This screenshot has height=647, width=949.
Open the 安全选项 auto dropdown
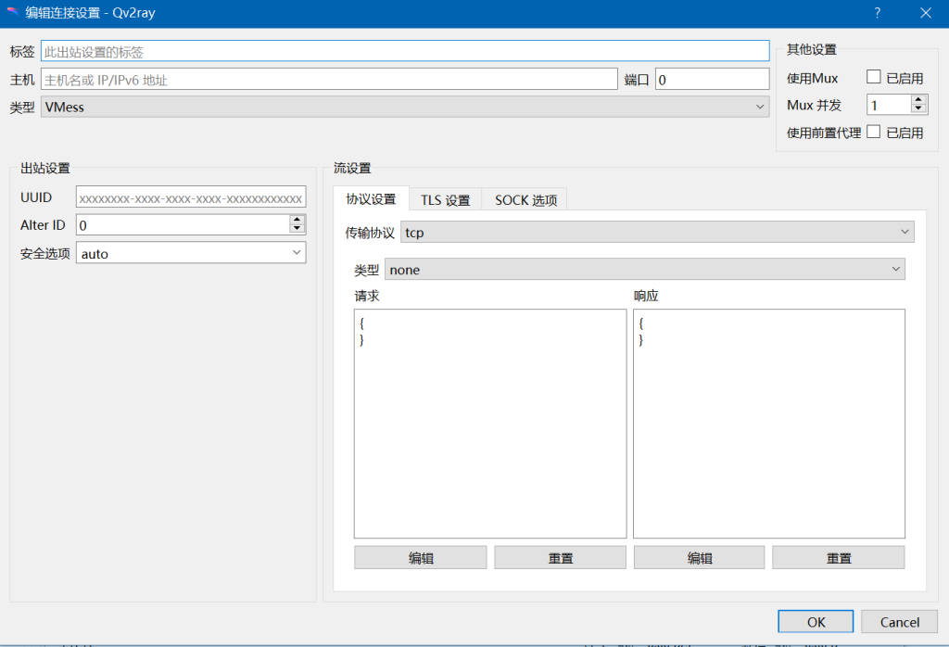click(x=191, y=253)
